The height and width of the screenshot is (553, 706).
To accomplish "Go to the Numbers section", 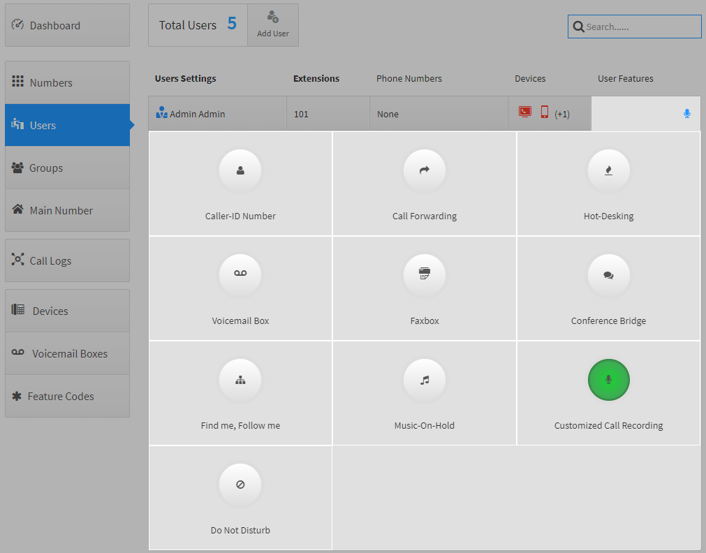I will coord(67,82).
